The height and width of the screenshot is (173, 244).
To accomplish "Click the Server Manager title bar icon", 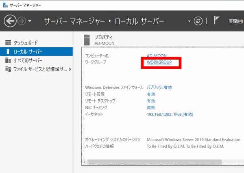I will click(5, 5).
